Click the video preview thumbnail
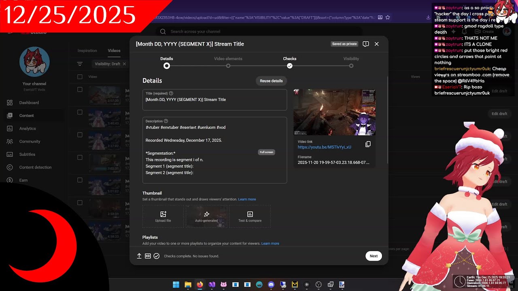The width and height of the screenshot is (518, 291). 335,112
